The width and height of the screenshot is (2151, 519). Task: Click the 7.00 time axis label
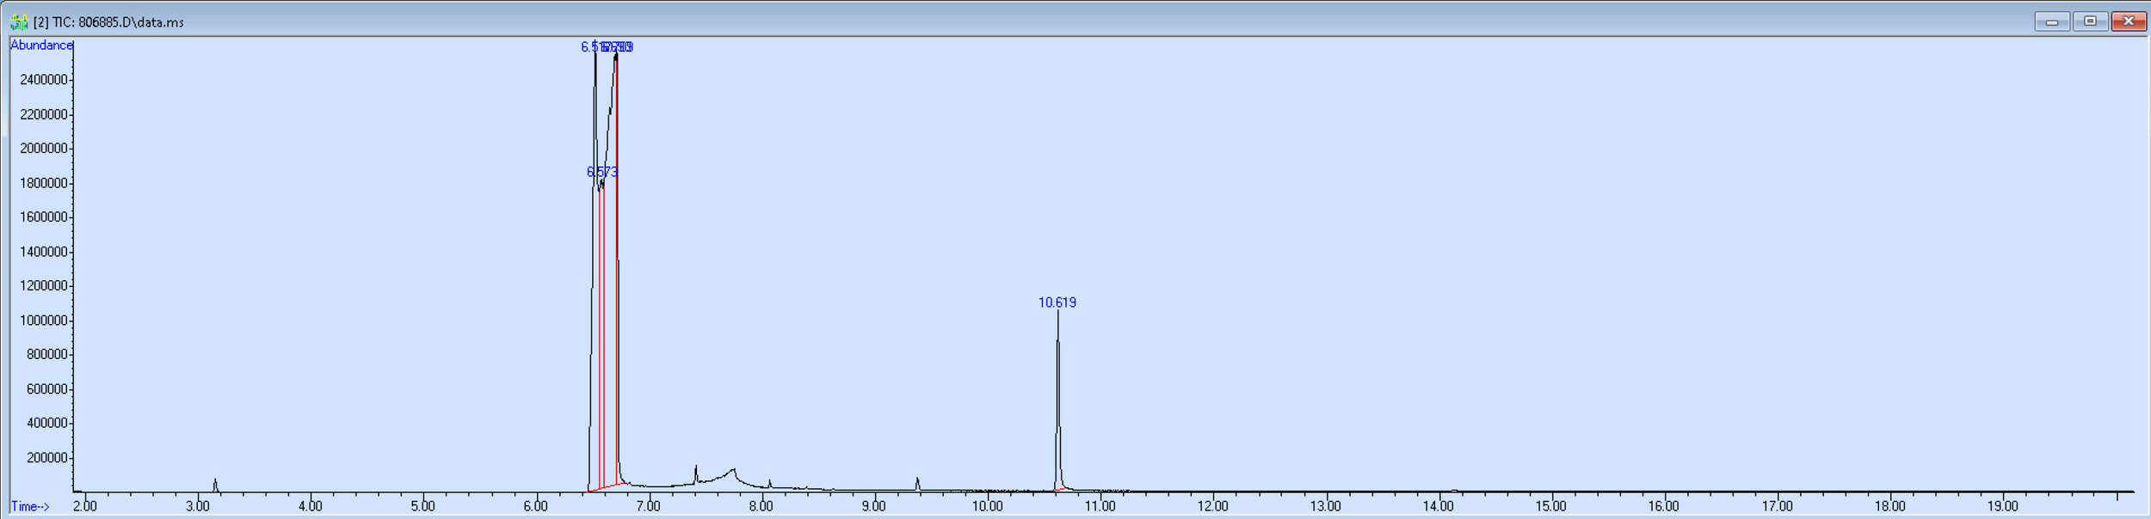649,506
